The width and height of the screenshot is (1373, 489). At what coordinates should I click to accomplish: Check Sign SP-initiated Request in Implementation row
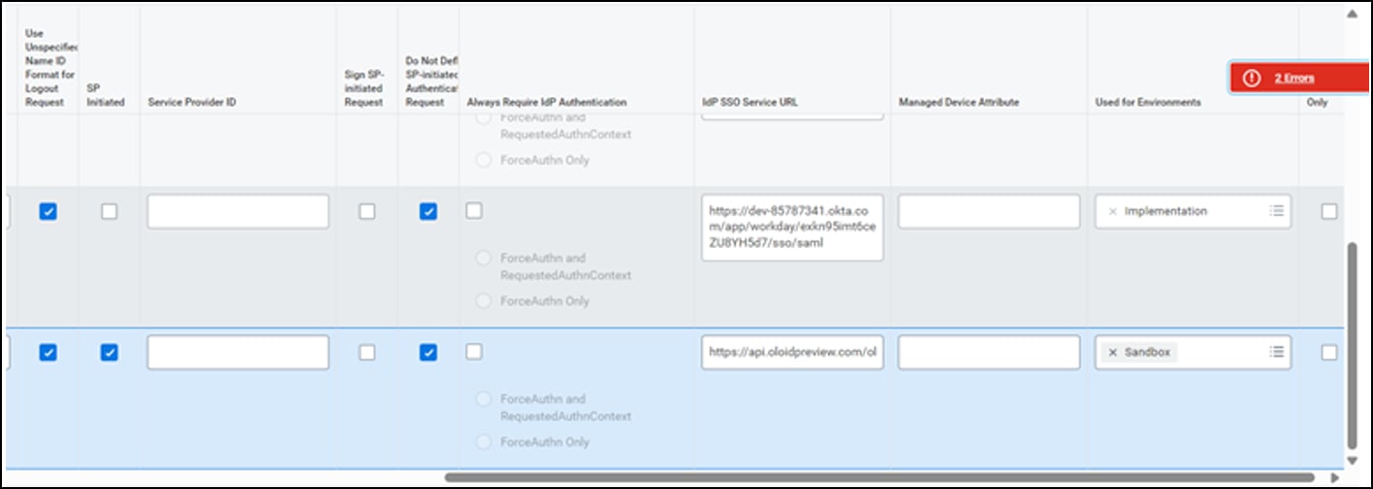coord(367,211)
